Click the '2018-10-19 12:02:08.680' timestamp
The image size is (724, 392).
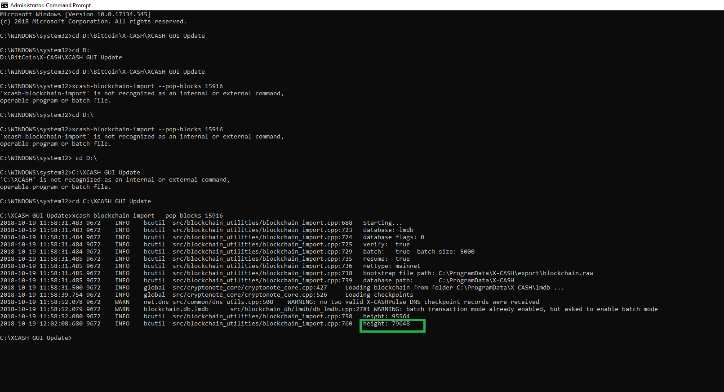(x=41, y=324)
